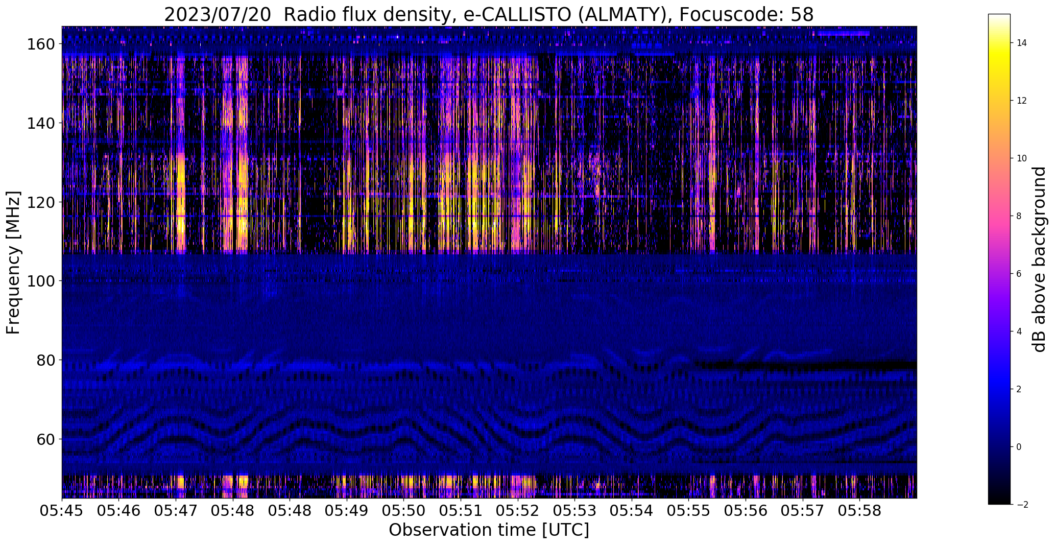This screenshot has width=1055, height=545.
Task: Click the 160 frequency tick label
Action: [41, 44]
